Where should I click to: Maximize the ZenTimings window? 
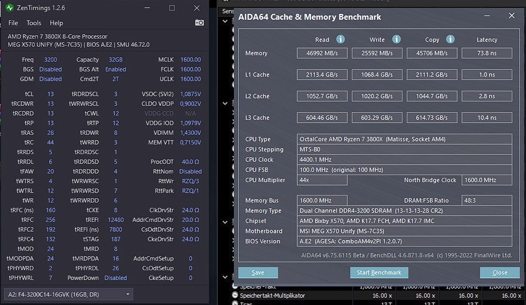point(172,8)
